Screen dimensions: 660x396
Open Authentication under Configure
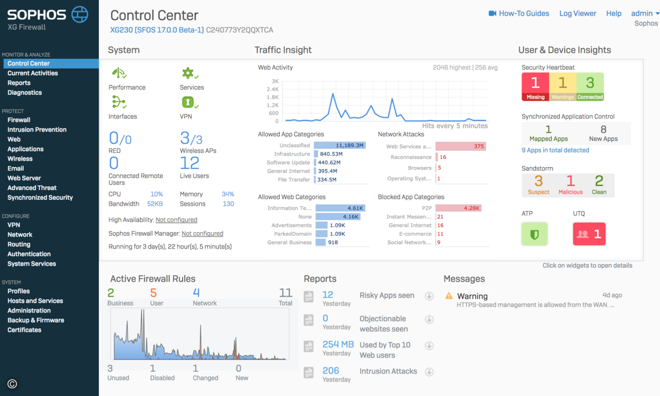coord(29,254)
